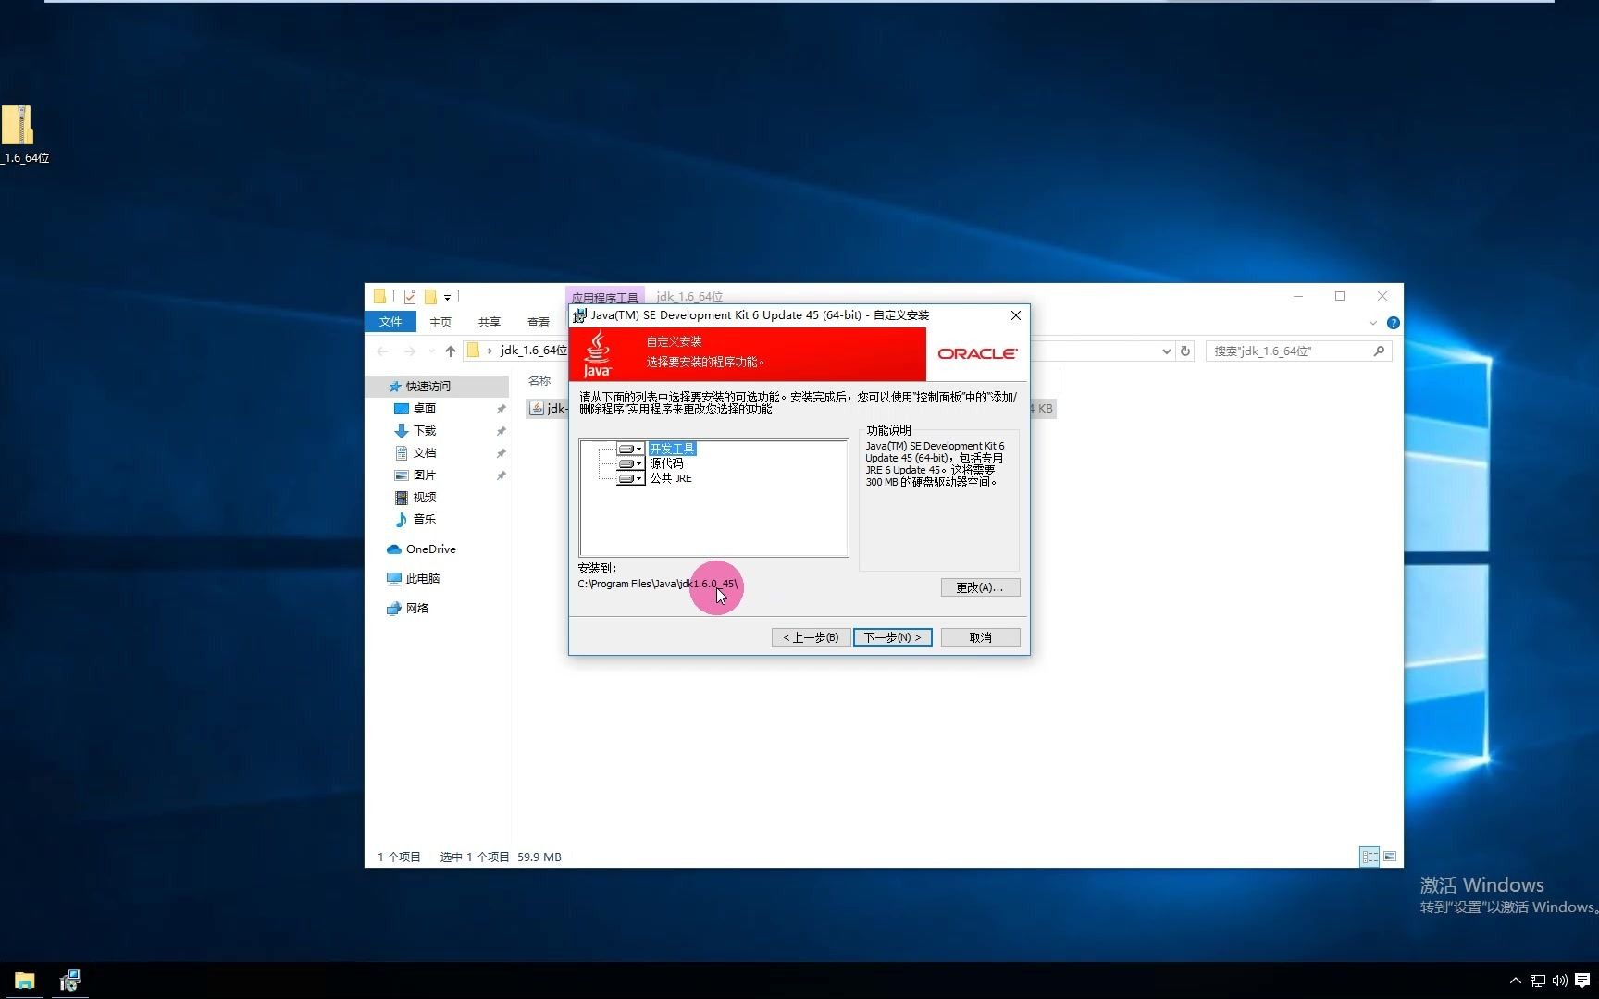Click the Explorer up-one-level arrow
Viewport: 1599px width, 999px height.
451,351
